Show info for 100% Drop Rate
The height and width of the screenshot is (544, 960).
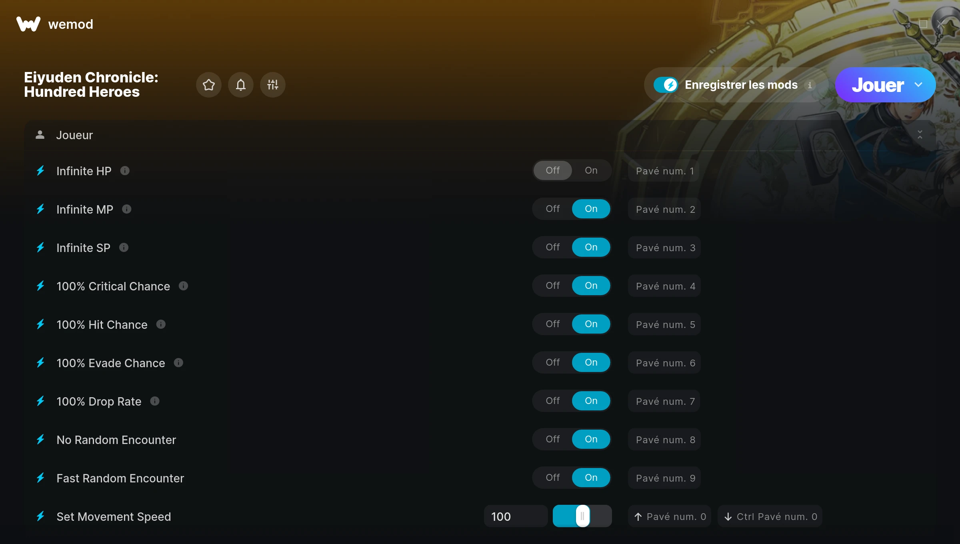point(155,401)
